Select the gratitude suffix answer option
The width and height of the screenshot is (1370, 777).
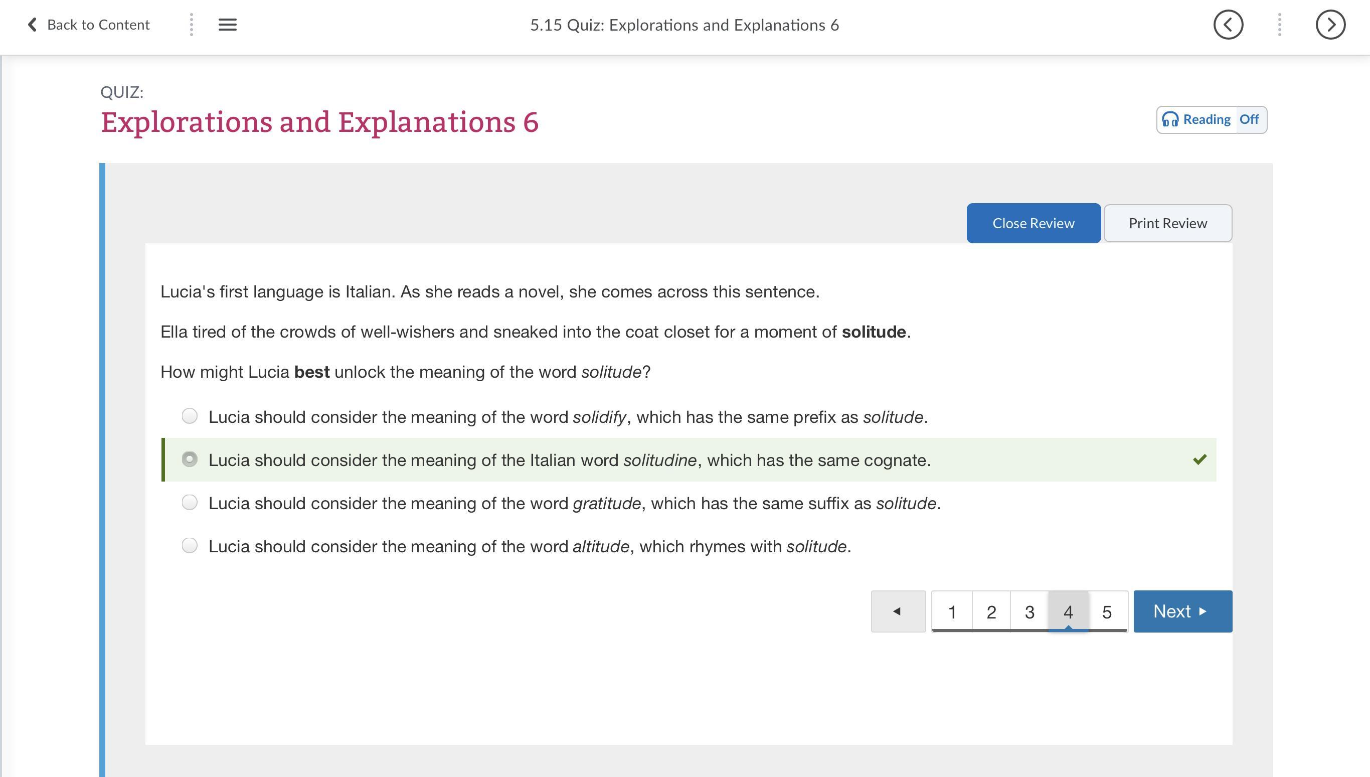(190, 502)
